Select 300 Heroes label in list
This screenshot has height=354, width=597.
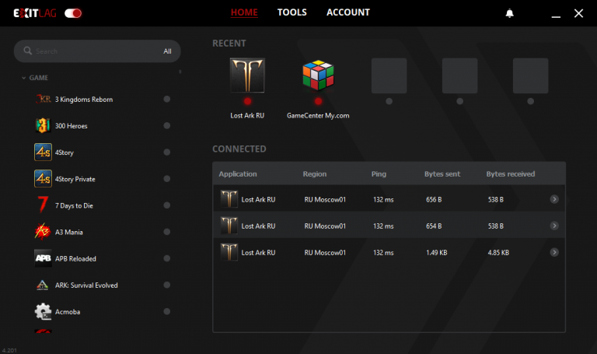tap(72, 126)
